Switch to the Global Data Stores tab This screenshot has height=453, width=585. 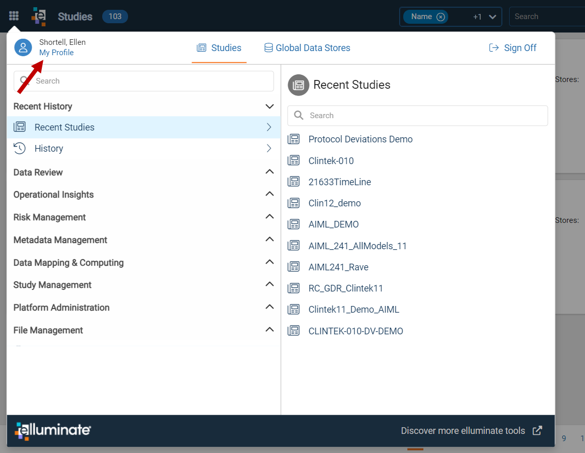(307, 47)
